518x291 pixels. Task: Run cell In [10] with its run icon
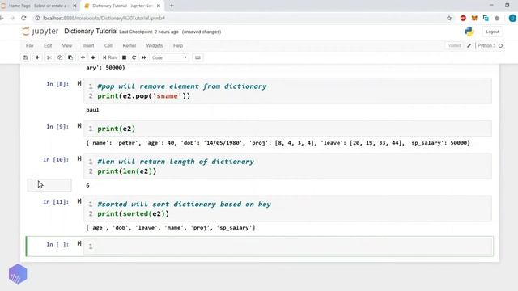tap(79, 158)
